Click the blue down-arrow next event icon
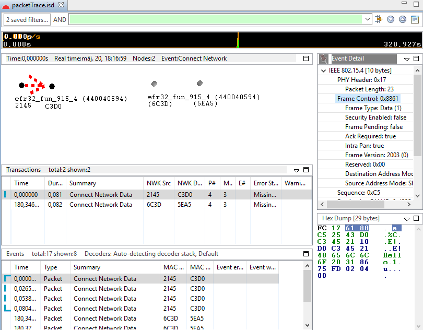Image resolution: width=423 pixels, height=330 pixels. click(x=391, y=19)
